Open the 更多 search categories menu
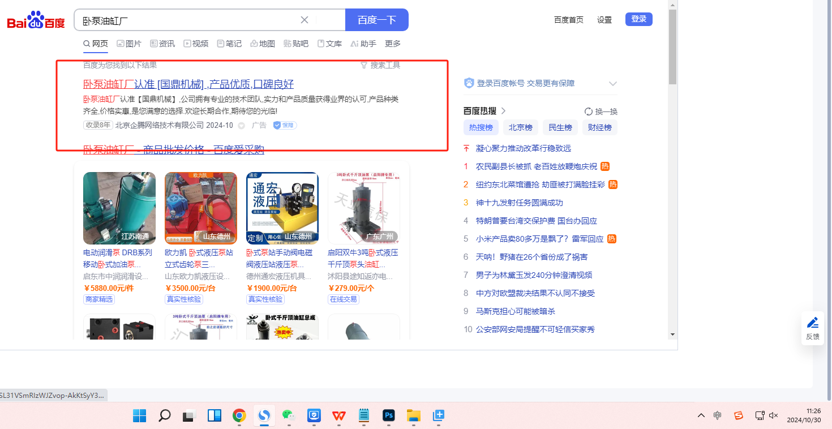Screen dimensions: 832x429 point(393,44)
